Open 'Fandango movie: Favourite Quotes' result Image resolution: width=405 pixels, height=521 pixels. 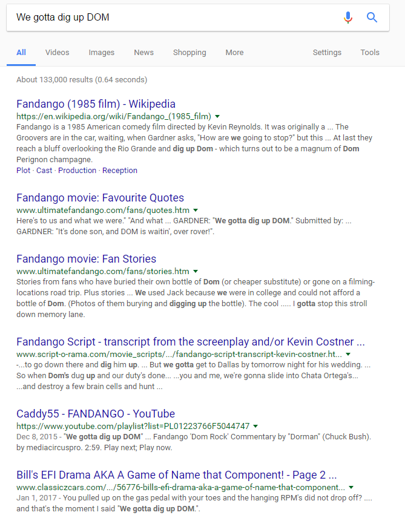coord(100,198)
